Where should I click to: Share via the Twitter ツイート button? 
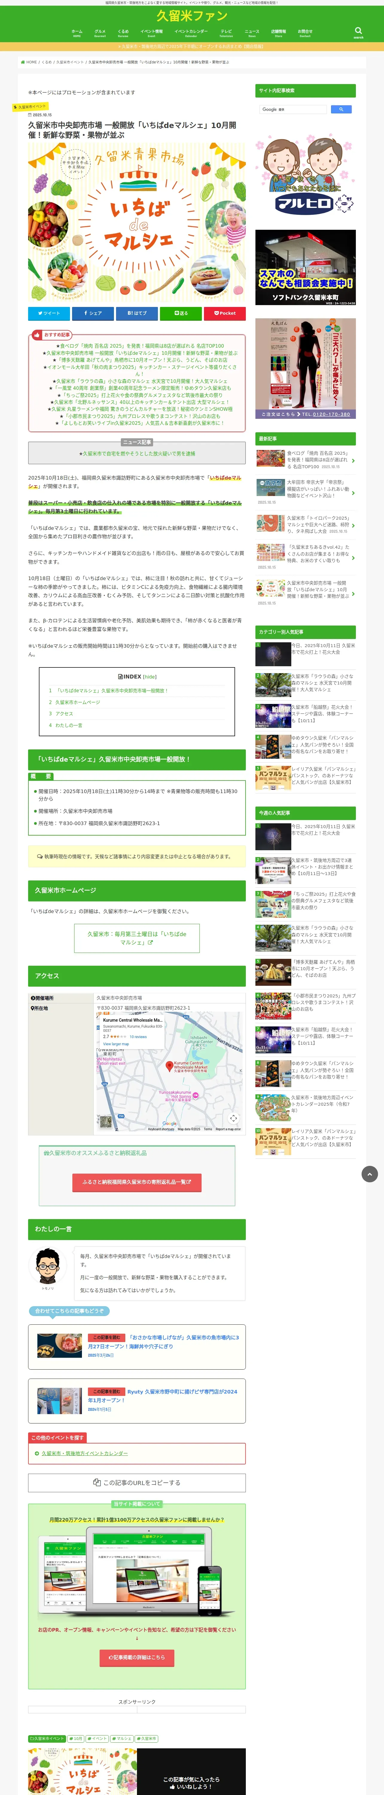pos(49,313)
